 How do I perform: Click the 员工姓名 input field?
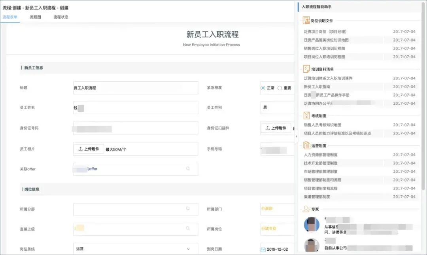point(136,108)
